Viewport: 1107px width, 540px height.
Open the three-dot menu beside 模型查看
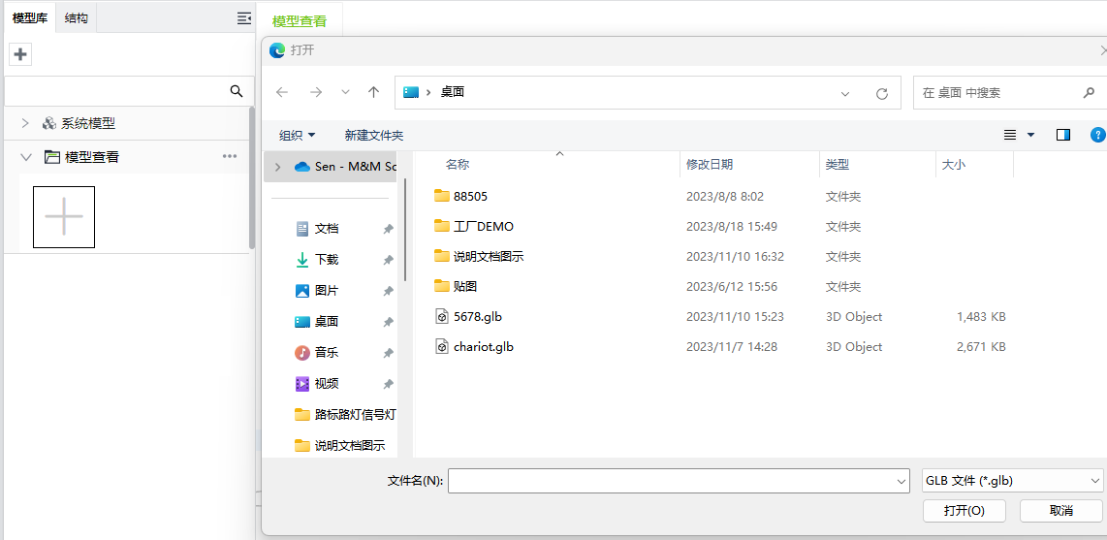point(230,156)
